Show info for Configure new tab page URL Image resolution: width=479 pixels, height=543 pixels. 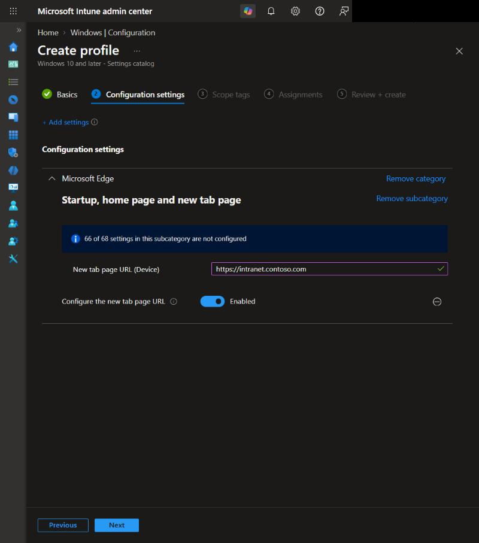[x=174, y=302]
